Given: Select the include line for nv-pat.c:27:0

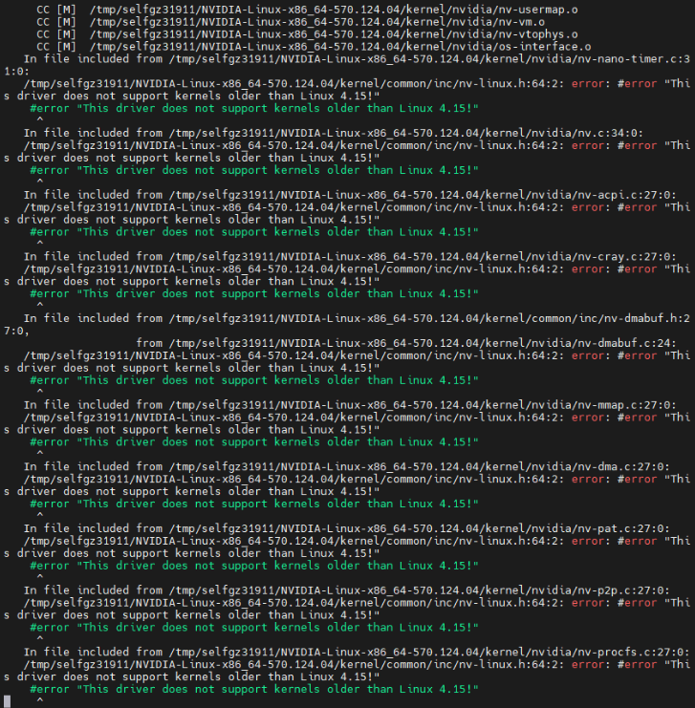Looking at the screenshot, I should coord(347,528).
